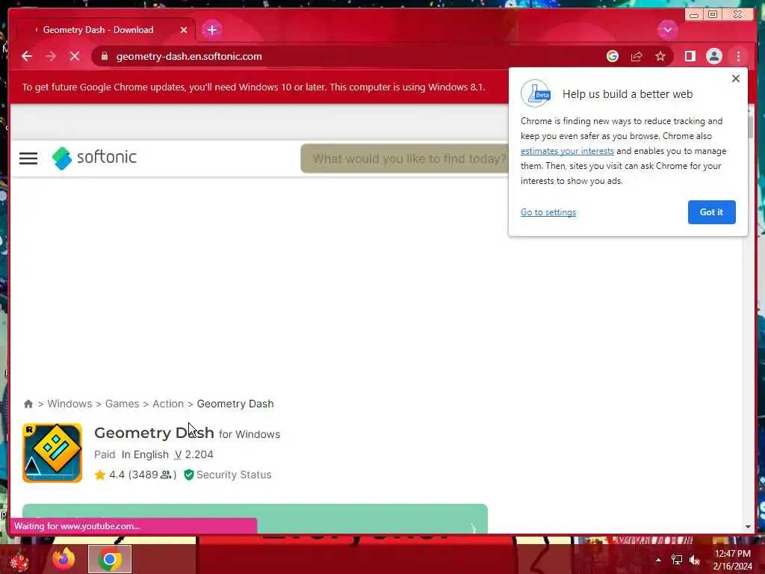765x574 pixels.
Task: Bookmark this page with the star icon
Action: point(660,56)
